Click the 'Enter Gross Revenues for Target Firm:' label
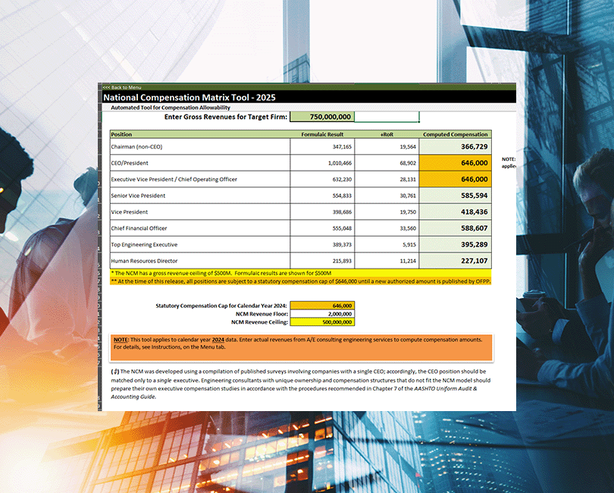This screenshot has width=614, height=493. 226,117
